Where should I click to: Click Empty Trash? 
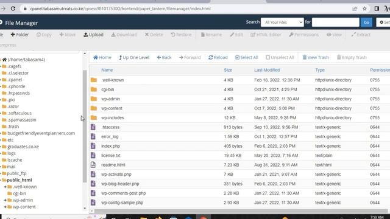click(352, 57)
